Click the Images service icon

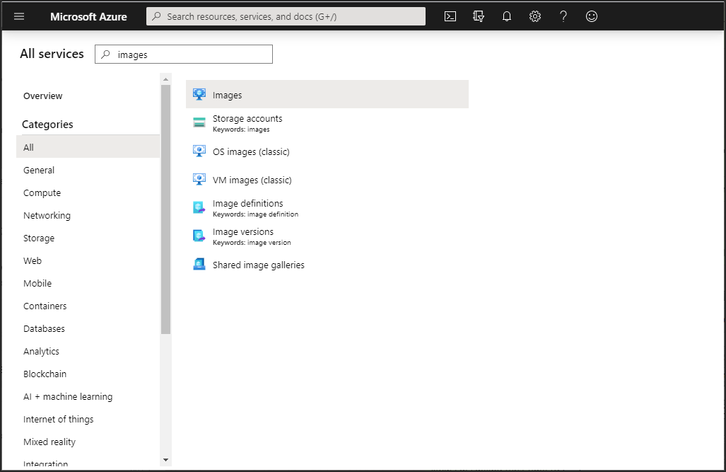click(199, 95)
